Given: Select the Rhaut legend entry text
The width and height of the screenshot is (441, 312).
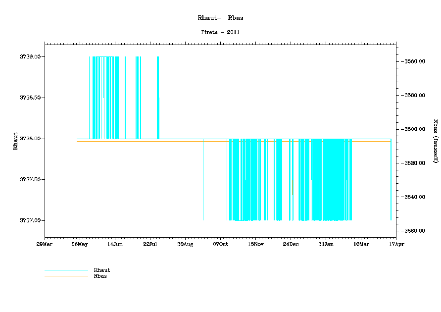Looking at the screenshot, I should click(101, 270).
